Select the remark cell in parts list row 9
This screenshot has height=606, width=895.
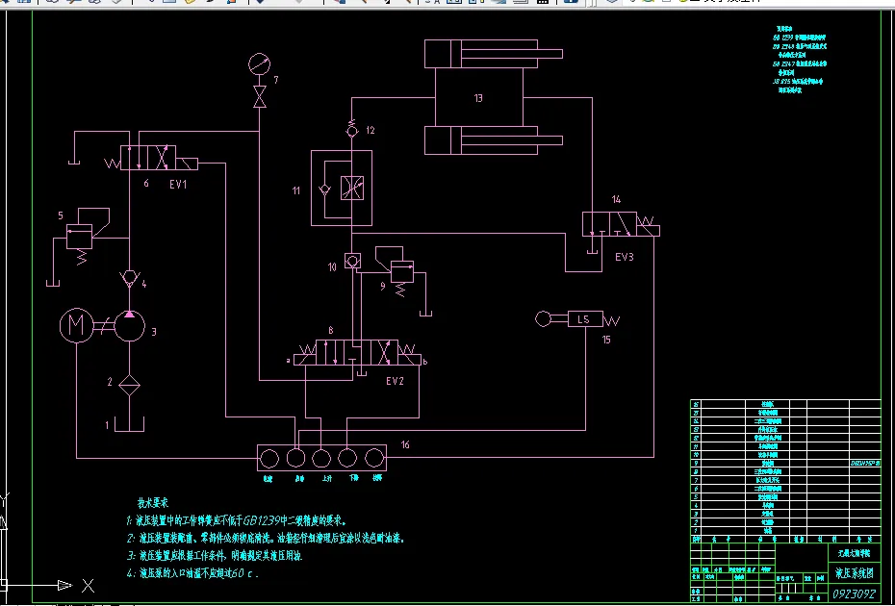(865, 464)
